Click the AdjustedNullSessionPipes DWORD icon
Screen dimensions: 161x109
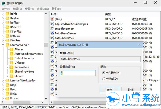pyautogui.click(x=52, y=24)
